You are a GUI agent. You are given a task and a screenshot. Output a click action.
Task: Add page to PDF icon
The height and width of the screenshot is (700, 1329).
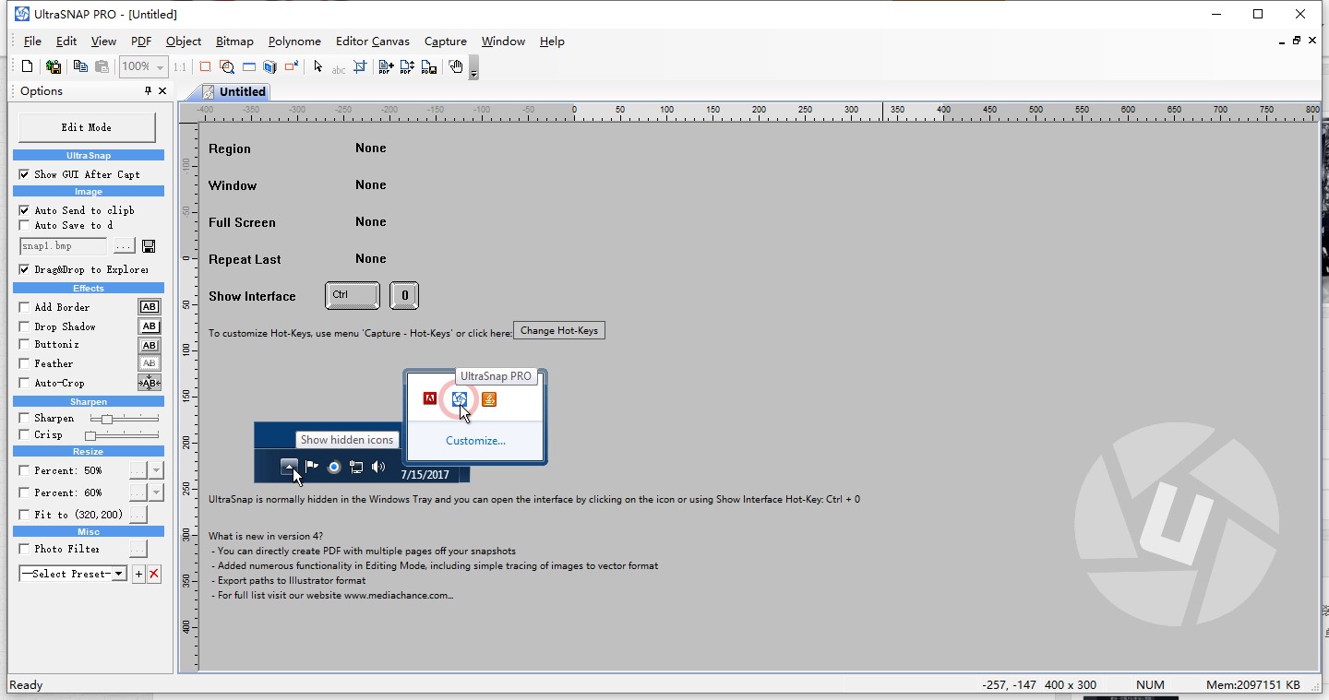386,66
